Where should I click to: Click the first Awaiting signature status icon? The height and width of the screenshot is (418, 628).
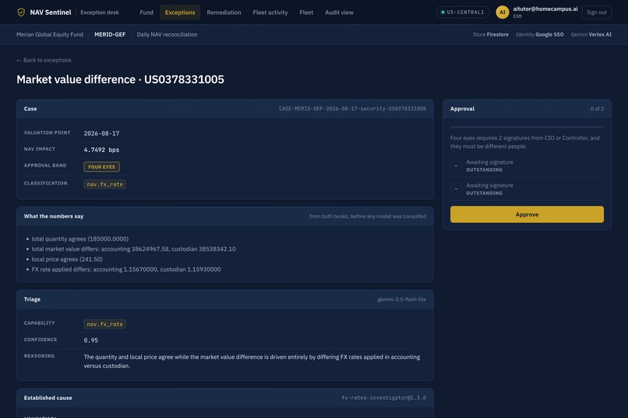456,166
